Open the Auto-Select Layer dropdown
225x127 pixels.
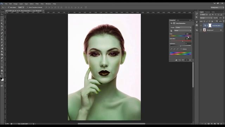[21, 7]
